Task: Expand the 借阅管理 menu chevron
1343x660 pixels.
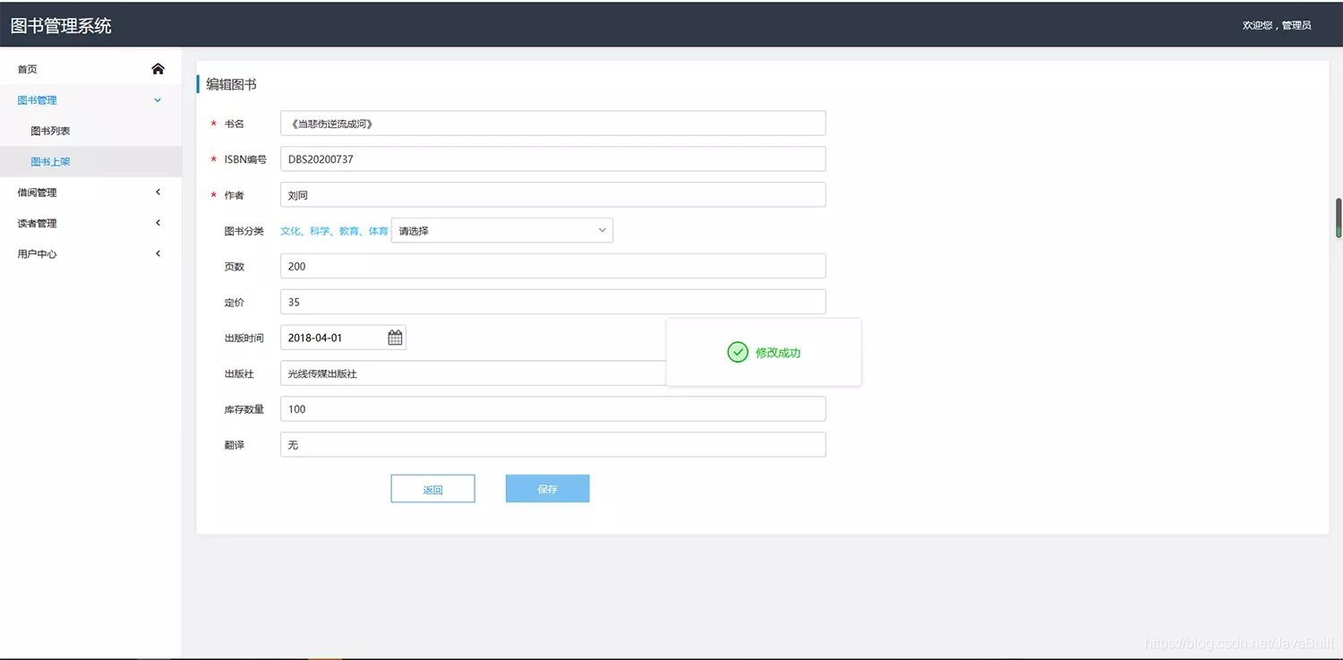Action: click(x=158, y=192)
